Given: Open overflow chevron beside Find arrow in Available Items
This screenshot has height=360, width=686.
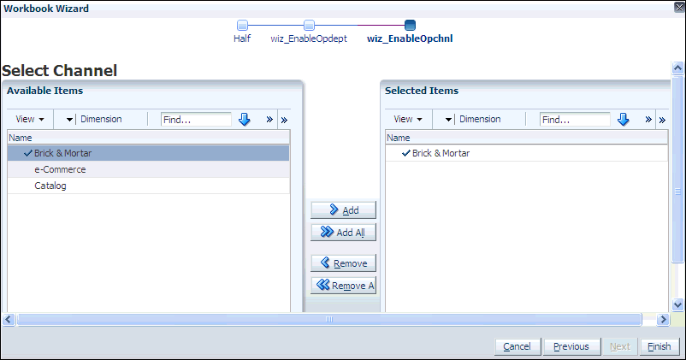Looking at the screenshot, I should pyautogui.click(x=269, y=120).
